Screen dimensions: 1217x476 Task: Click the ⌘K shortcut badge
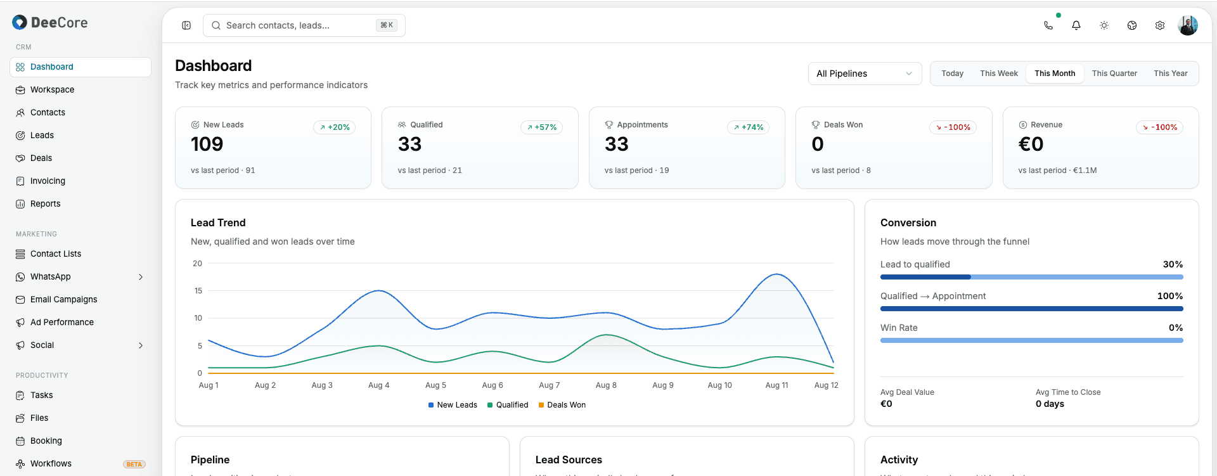click(387, 25)
